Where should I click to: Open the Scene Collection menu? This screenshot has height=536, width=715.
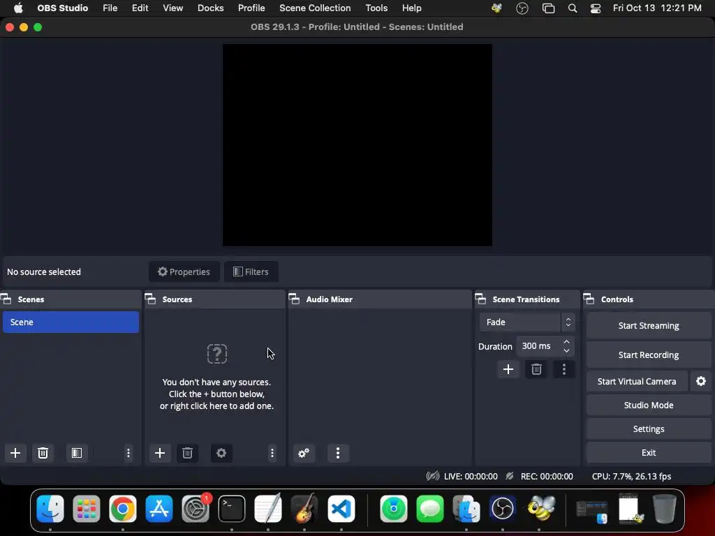click(315, 8)
